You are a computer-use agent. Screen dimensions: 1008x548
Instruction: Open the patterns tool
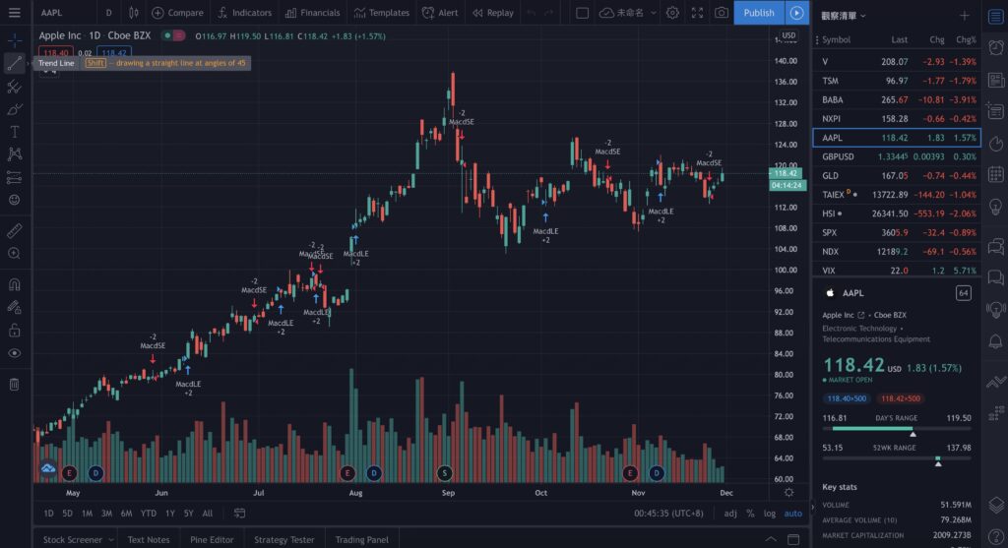pyautogui.click(x=14, y=154)
